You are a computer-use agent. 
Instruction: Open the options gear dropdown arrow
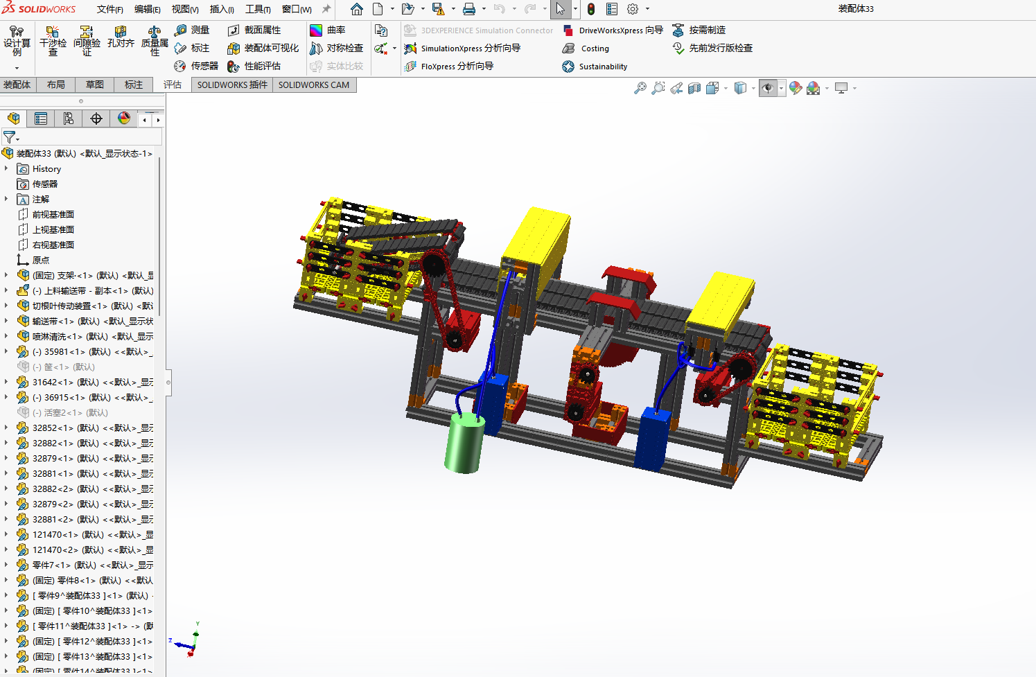pos(647,9)
